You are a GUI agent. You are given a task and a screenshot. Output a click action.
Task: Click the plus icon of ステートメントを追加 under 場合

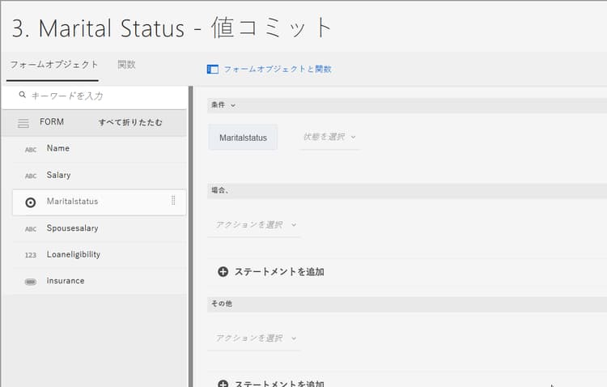click(223, 271)
